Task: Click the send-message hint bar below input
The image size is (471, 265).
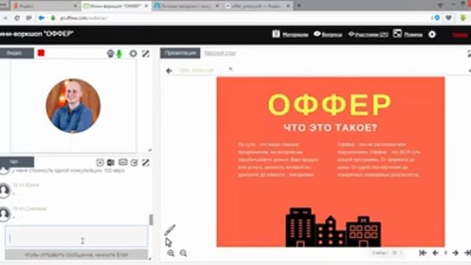Action: [77, 255]
